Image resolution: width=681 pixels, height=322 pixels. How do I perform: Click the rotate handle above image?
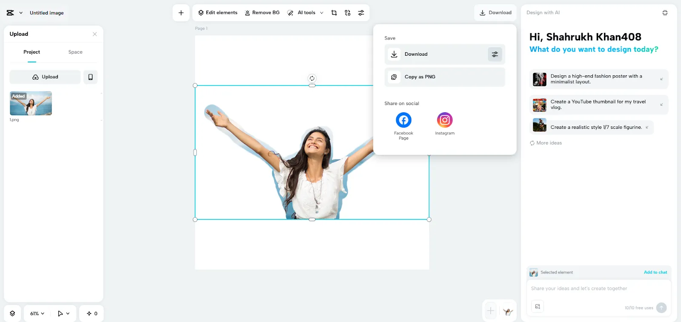point(312,78)
